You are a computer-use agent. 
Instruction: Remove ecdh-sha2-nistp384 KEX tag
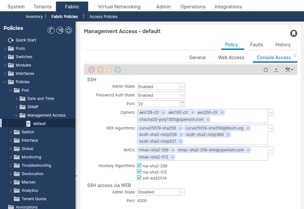tap(228, 135)
